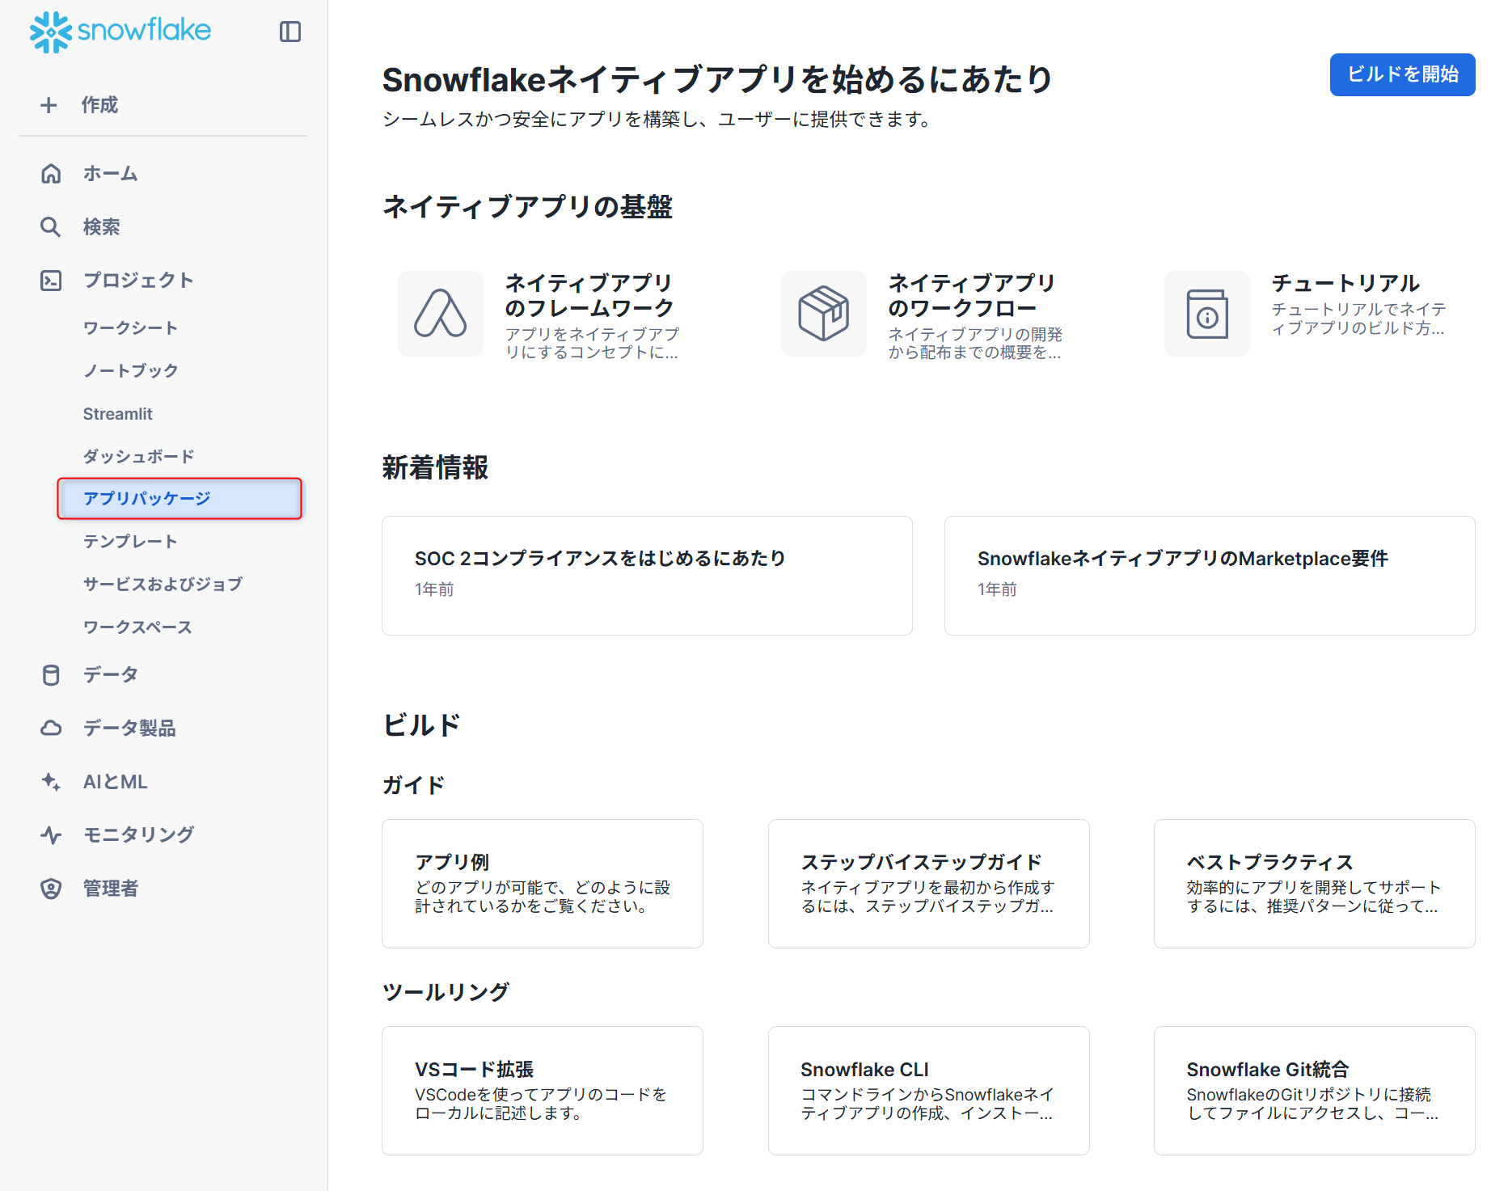Open Marketplace要件 news card
The height and width of the screenshot is (1191, 1508).
1210,576
